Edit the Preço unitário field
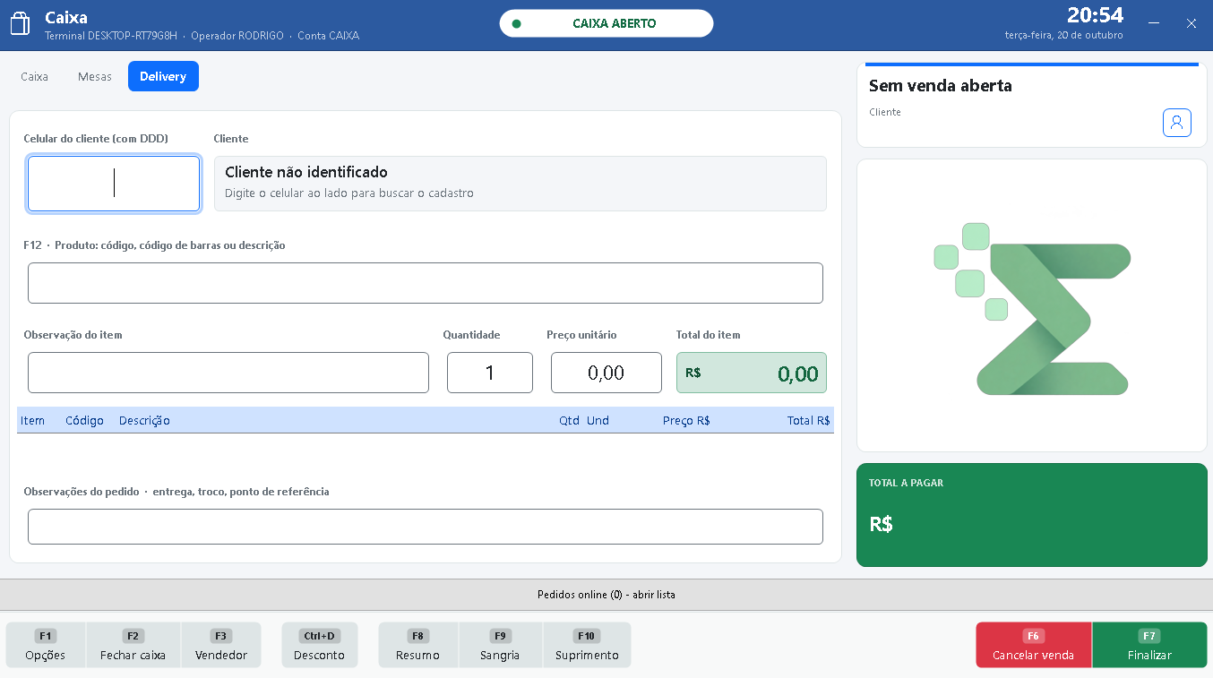The width and height of the screenshot is (1213, 678). coord(606,373)
